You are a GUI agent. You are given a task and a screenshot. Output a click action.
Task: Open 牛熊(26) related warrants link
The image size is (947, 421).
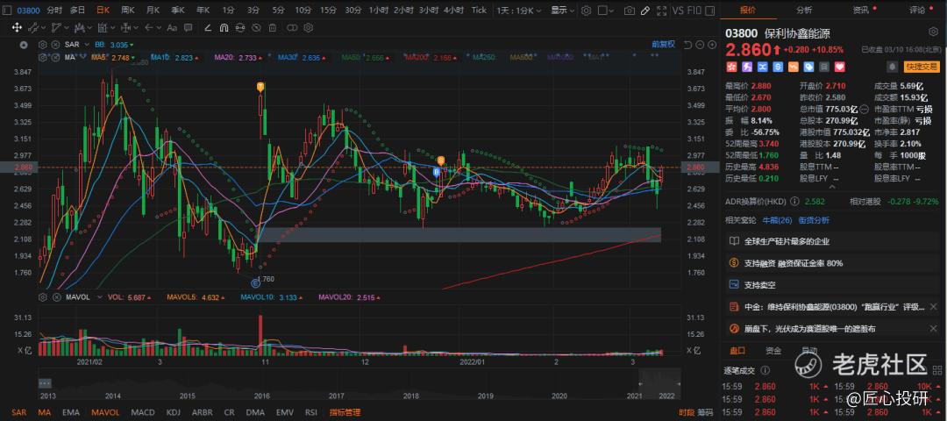pyautogui.click(x=779, y=220)
